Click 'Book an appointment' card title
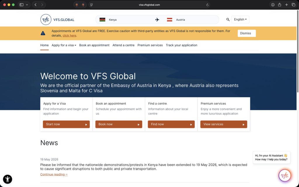The width and height of the screenshot is (299, 187). pos(111,104)
